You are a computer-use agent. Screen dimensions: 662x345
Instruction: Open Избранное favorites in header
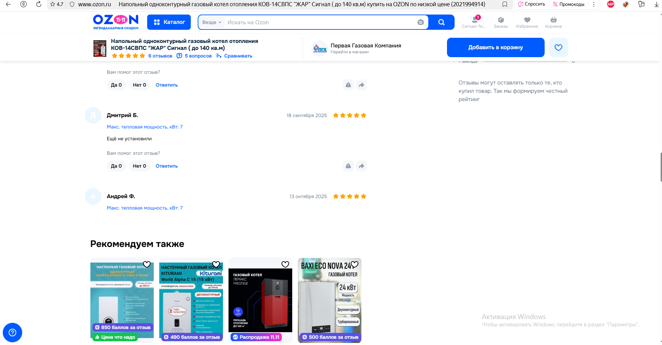coord(527,22)
